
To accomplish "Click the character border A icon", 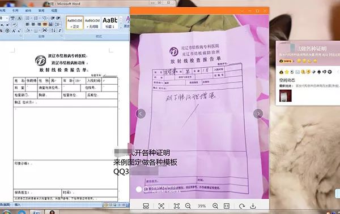I will coord(19,18).
